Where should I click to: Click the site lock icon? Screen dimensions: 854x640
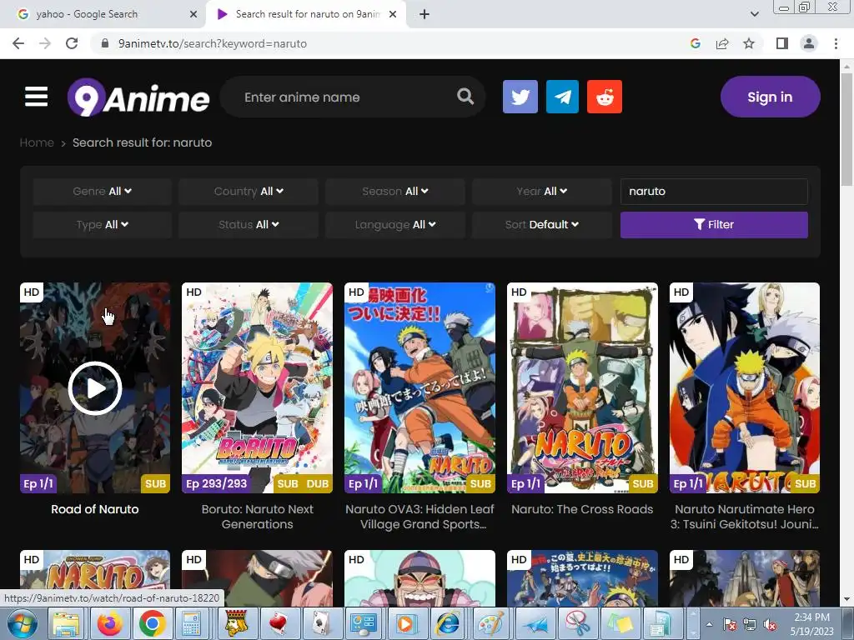(x=105, y=43)
